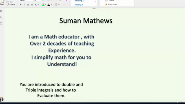Viewport: 185px width, 104px height.
Task: Click the Format painter button
Action: (11, 5)
